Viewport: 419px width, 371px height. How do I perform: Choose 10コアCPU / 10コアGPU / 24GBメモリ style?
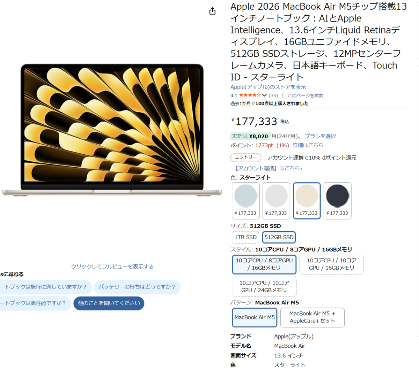(264, 286)
